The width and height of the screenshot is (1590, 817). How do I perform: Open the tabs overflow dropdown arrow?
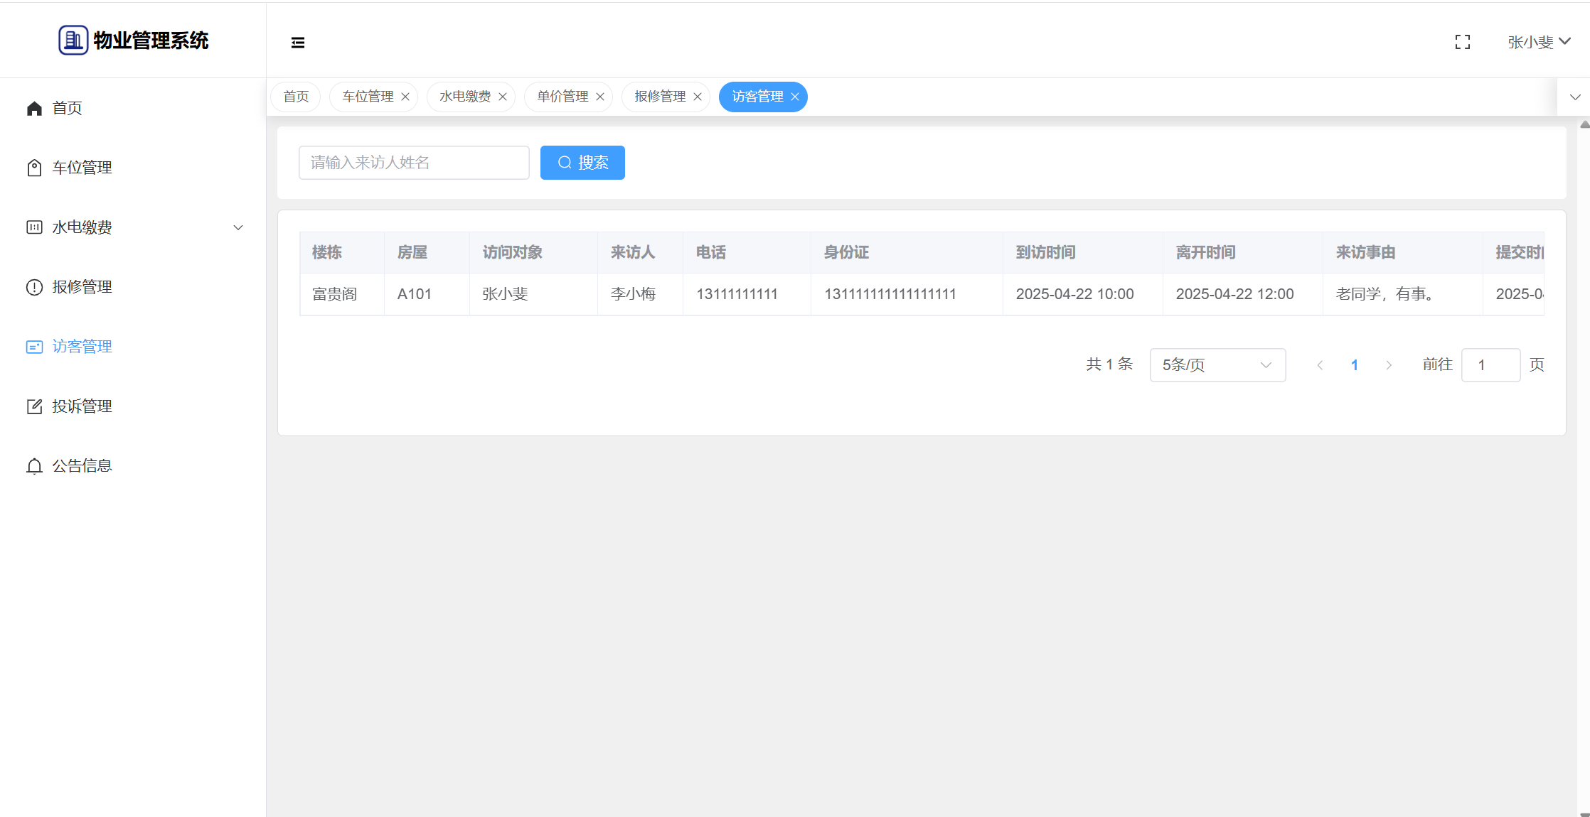[x=1575, y=97]
